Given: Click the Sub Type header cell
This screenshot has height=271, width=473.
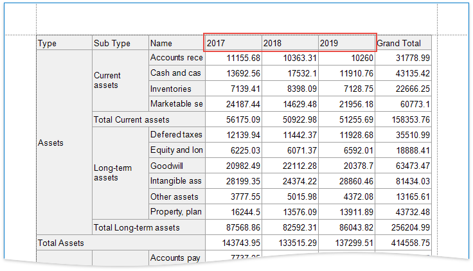Looking at the screenshot, I should click(x=120, y=43).
